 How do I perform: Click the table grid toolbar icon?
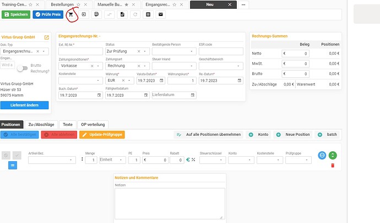pos(148,14)
